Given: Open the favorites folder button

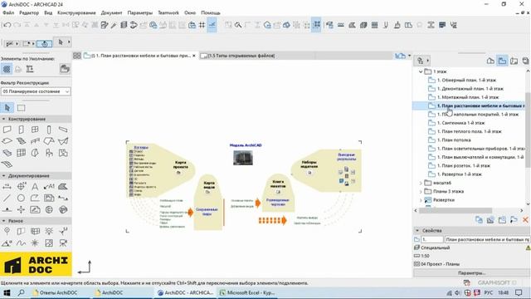Looking at the screenshot, I should tap(65, 69).
